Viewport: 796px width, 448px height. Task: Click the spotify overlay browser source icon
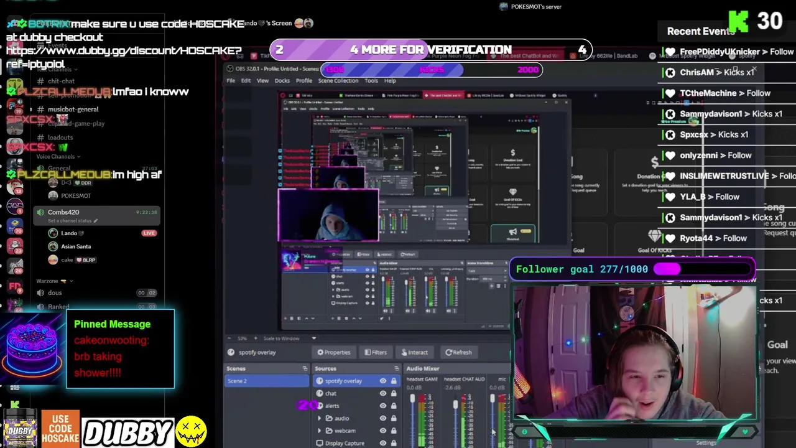point(320,381)
